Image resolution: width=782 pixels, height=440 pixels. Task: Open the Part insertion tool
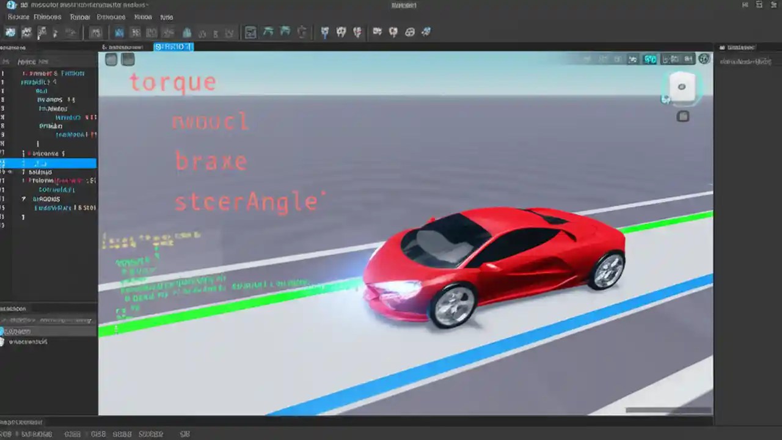pyautogui.click(x=96, y=32)
